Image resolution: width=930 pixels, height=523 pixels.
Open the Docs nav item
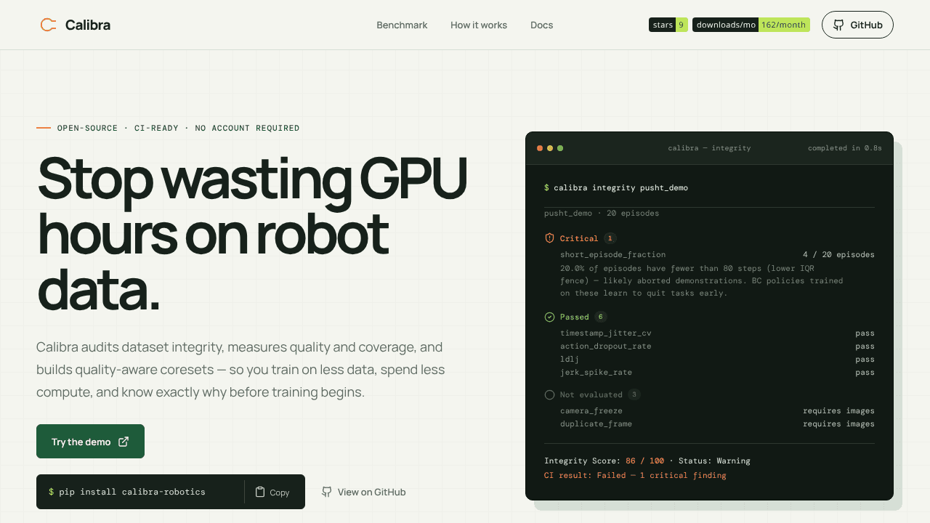click(x=542, y=25)
